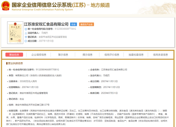
Task: Click the company name title 江苏淮安双汇食品有限公司
Action: 46,24
